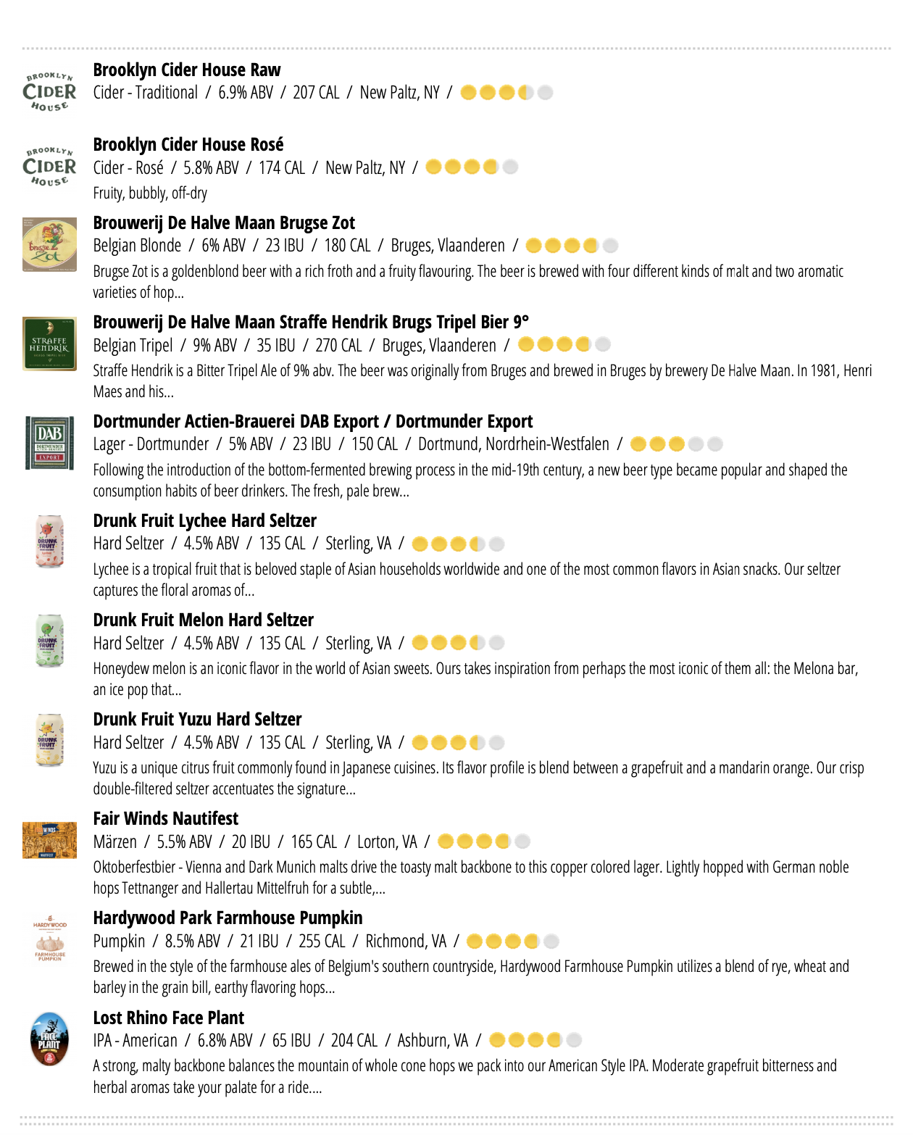913x1135 pixels.
Task: Select the rating circles for Brooklyn Cider House Raw
Action: (x=506, y=92)
